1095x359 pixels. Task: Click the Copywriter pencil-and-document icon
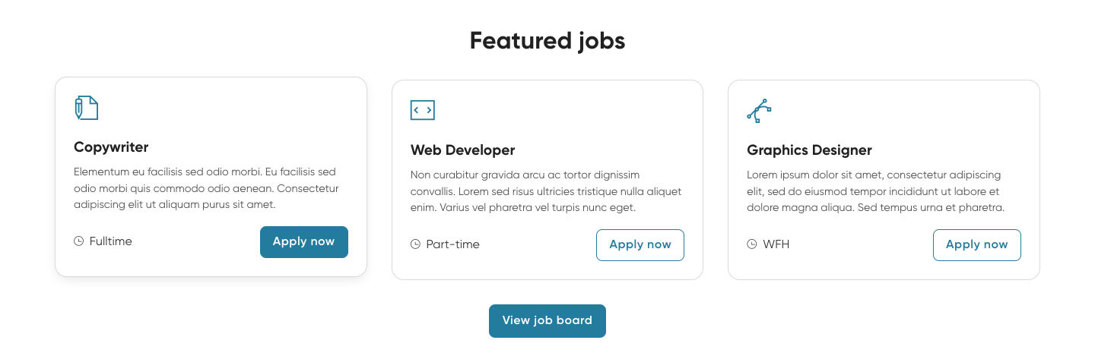(86, 108)
